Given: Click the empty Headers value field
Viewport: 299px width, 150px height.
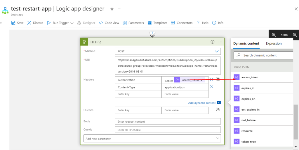Looking at the screenshot, I should pyautogui.click(x=185, y=94).
